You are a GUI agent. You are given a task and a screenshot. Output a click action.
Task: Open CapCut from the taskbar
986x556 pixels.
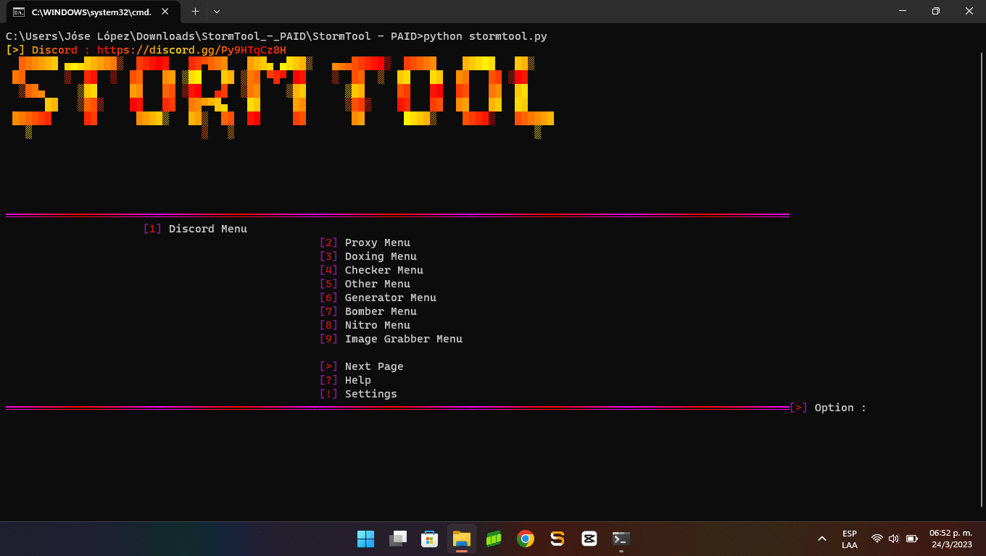589,539
